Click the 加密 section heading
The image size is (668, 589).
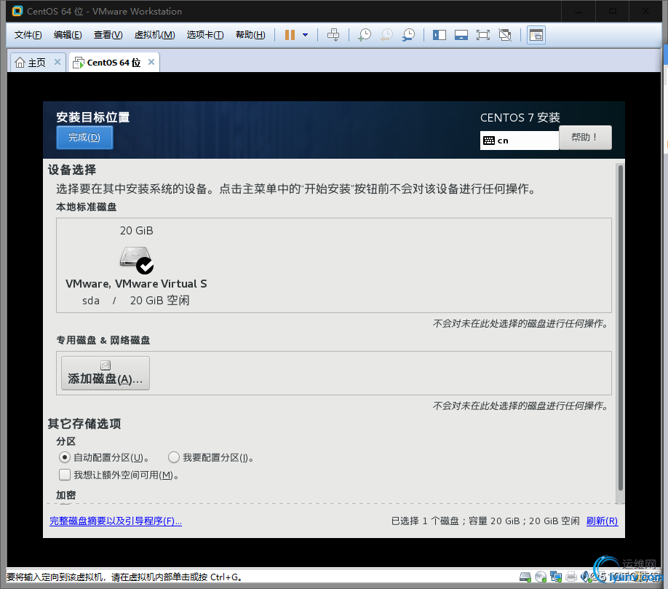[x=66, y=495]
